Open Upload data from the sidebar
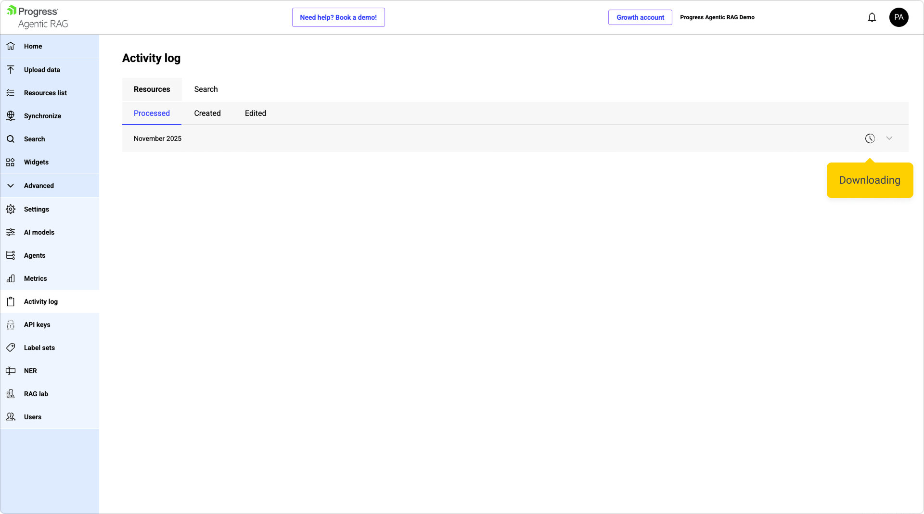Image resolution: width=924 pixels, height=514 pixels. tap(42, 70)
